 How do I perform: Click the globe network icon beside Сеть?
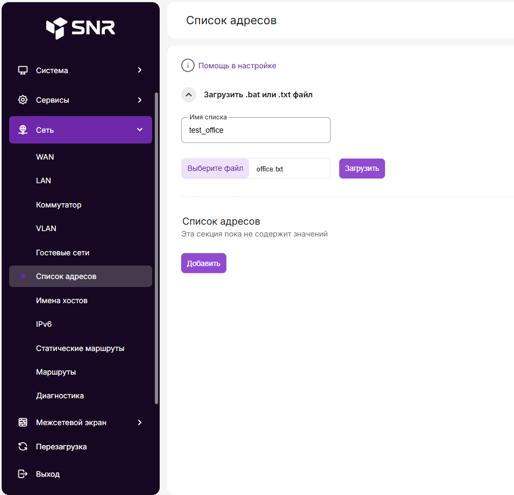[x=23, y=130]
